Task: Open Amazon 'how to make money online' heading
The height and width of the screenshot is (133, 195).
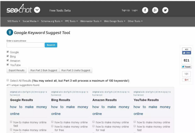Action: point(111,110)
